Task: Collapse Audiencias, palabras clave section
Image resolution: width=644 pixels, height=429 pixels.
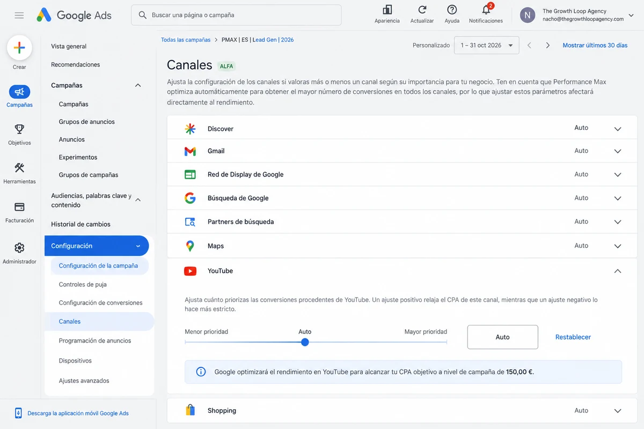Action: point(138,200)
